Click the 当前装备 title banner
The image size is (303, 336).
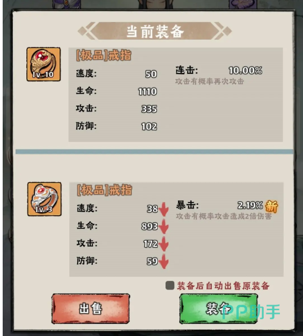tap(155, 31)
